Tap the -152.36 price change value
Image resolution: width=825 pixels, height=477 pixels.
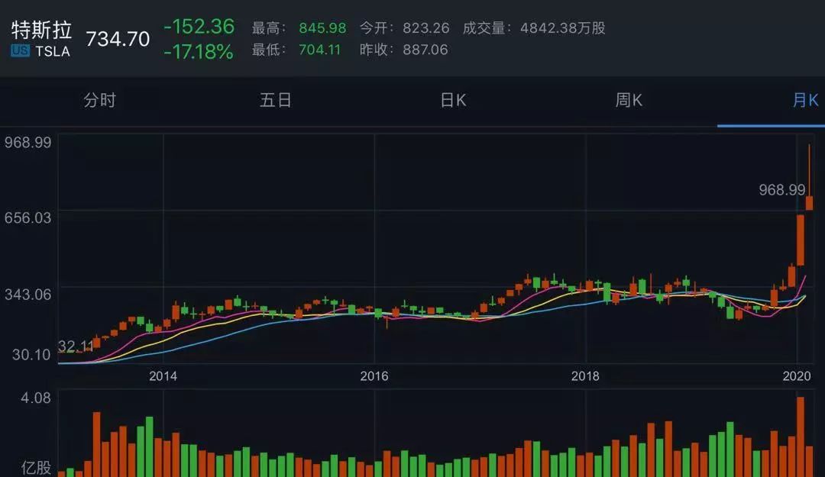click(x=199, y=27)
